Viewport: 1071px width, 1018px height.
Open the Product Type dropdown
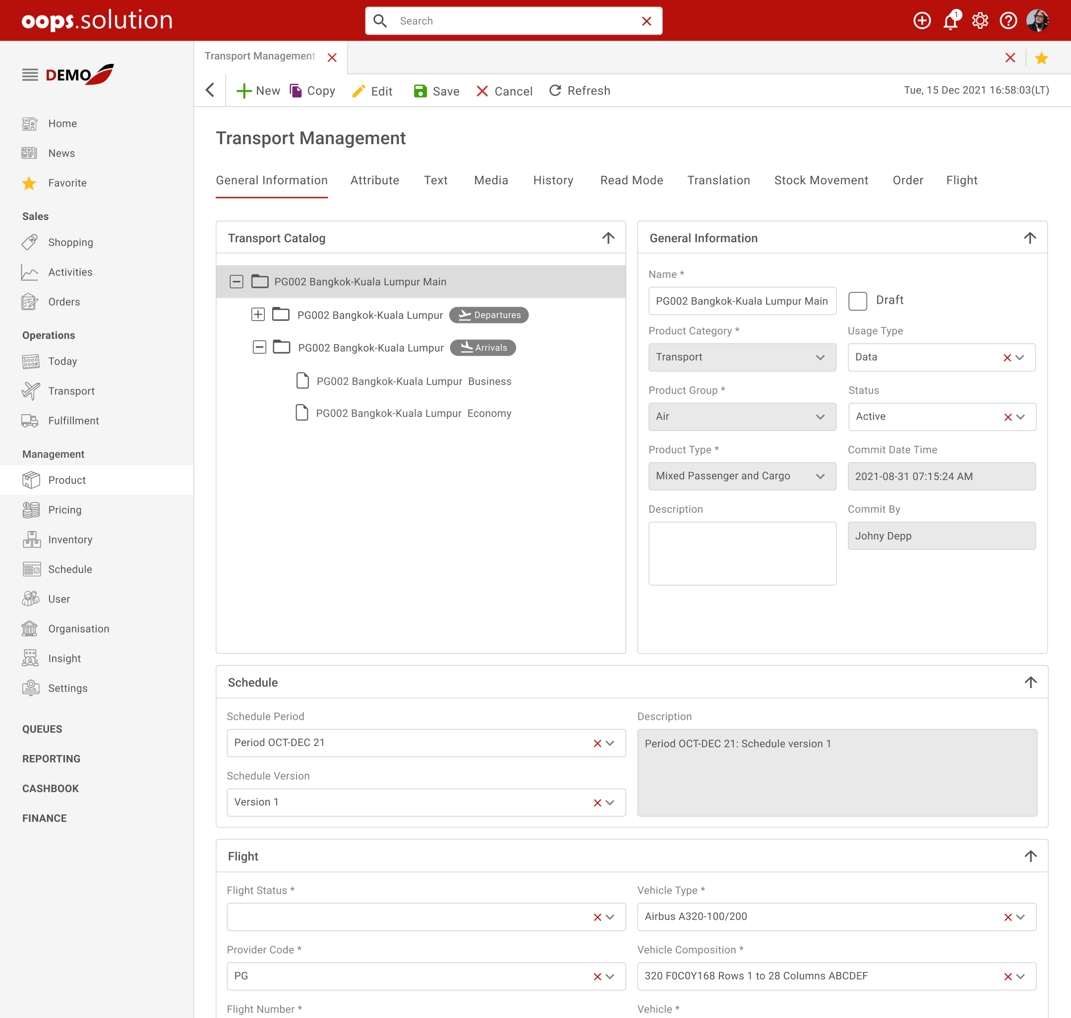(x=742, y=476)
